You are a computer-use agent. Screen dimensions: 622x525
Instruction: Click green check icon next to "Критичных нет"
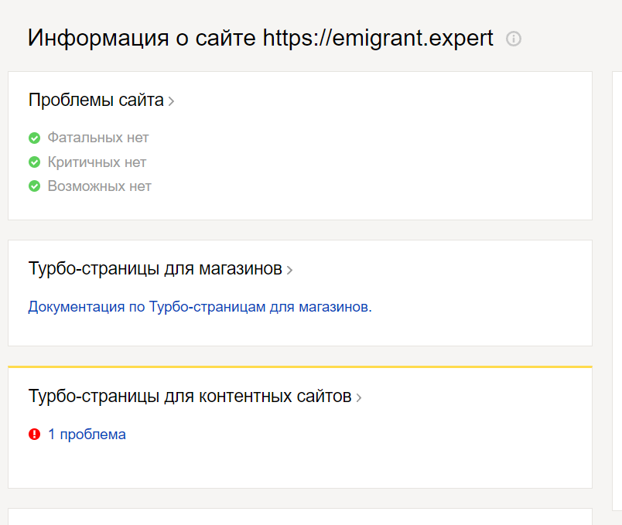[x=34, y=162]
